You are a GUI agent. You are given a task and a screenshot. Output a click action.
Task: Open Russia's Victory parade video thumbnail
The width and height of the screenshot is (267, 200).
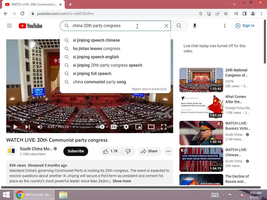[x=201, y=133]
